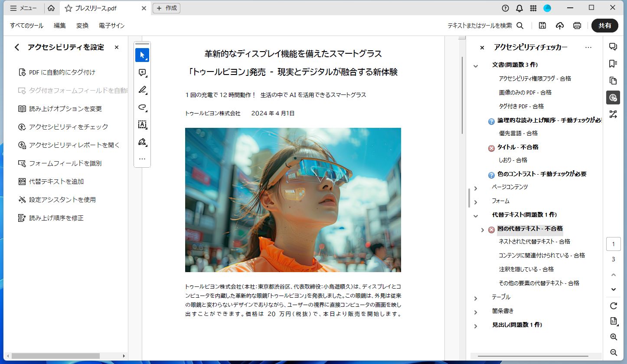The width and height of the screenshot is (627, 364).
Task: Select the arrow selection tool
Action: pos(142,55)
